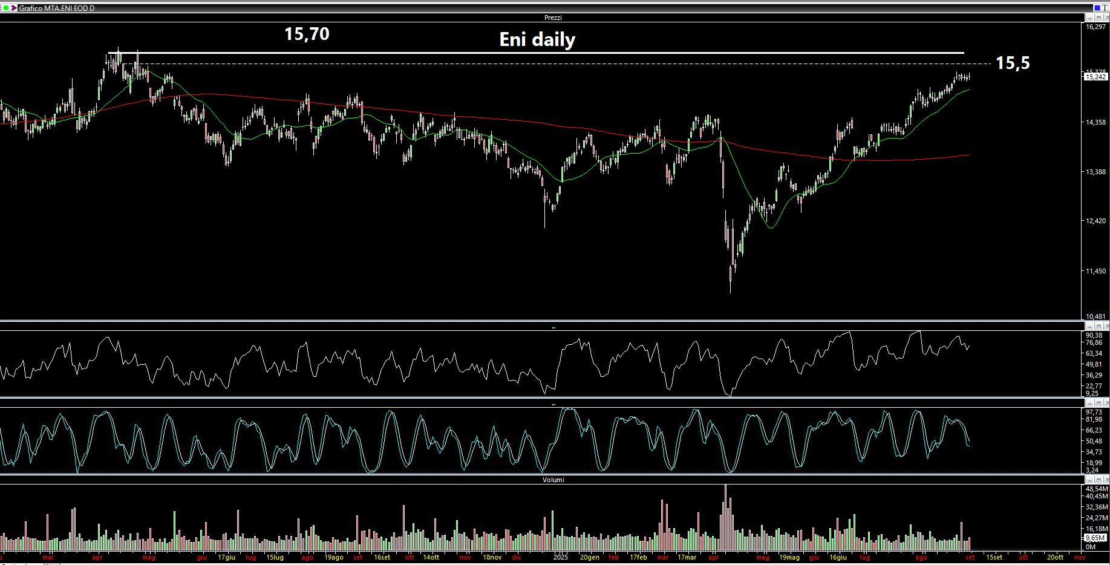
Task: Minimize the cyan stochastic oscillator panel
Action: point(1091,403)
